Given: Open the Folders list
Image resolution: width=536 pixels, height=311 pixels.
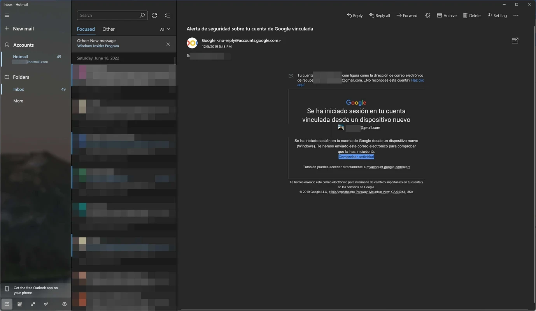Looking at the screenshot, I should pos(17,77).
